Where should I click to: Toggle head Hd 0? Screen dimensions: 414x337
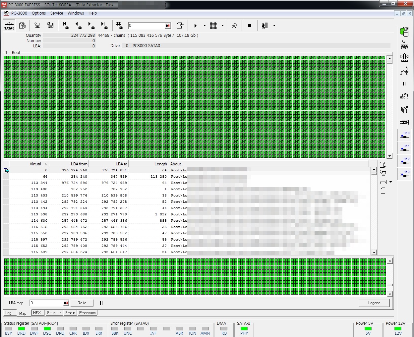(x=404, y=135)
